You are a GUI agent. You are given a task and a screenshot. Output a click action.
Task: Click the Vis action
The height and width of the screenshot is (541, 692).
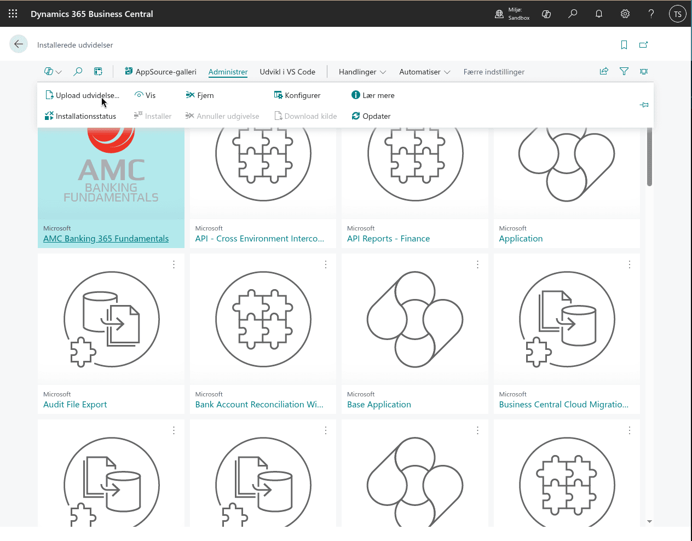[145, 95]
